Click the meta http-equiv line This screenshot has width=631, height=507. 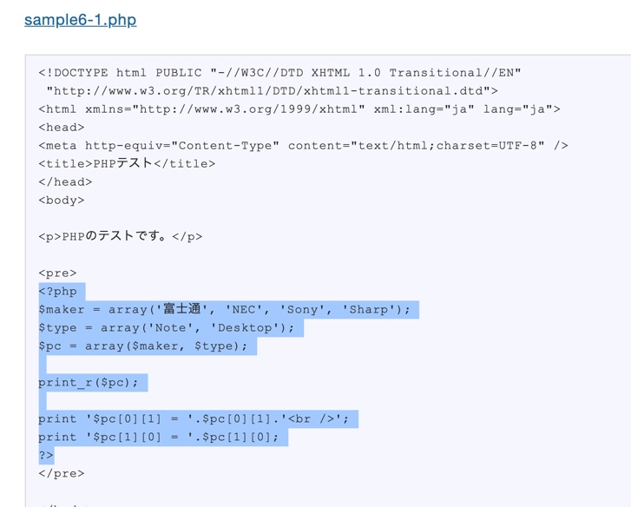point(303,145)
